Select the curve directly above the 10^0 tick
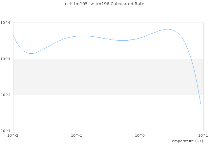 tap(140, 38)
